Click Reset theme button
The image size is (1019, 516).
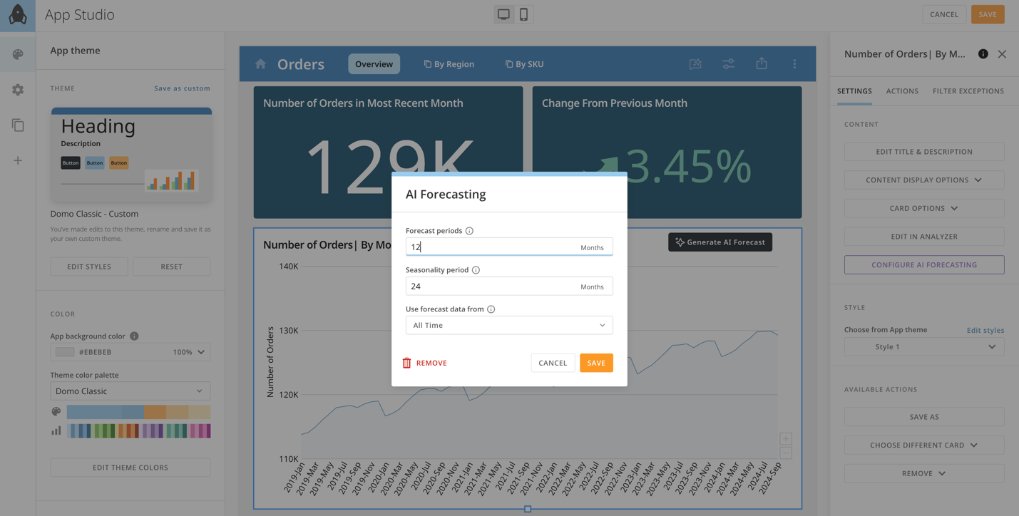[171, 267]
